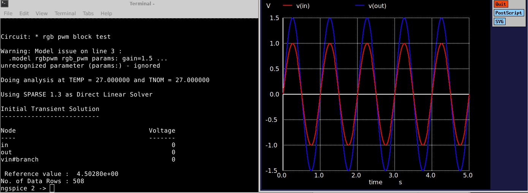Click the 'Initial Transient Solution' heading
The image size is (528, 193).
click(50, 109)
